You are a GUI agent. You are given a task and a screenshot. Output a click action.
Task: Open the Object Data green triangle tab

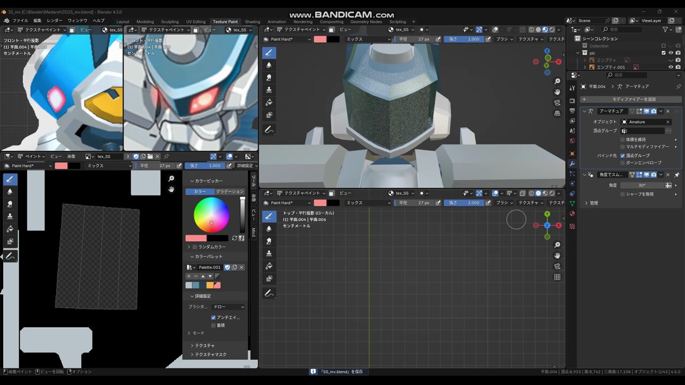[x=572, y=203]
